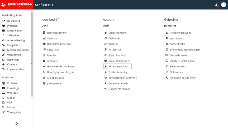Click the Juridische documenten gavel icon

click(167, 78)
